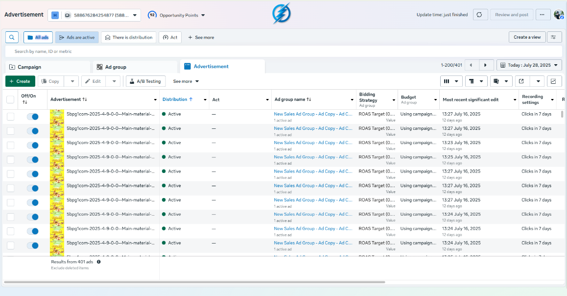Tick the second row ad checkbox

coord(10,131)
